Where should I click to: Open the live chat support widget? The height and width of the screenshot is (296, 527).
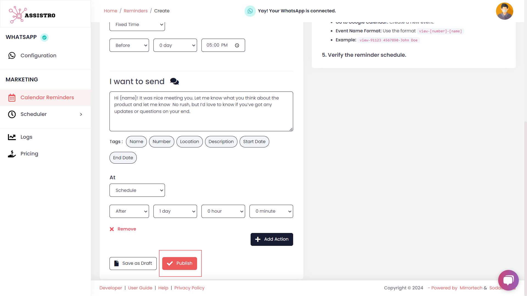[x=508, y=280]
